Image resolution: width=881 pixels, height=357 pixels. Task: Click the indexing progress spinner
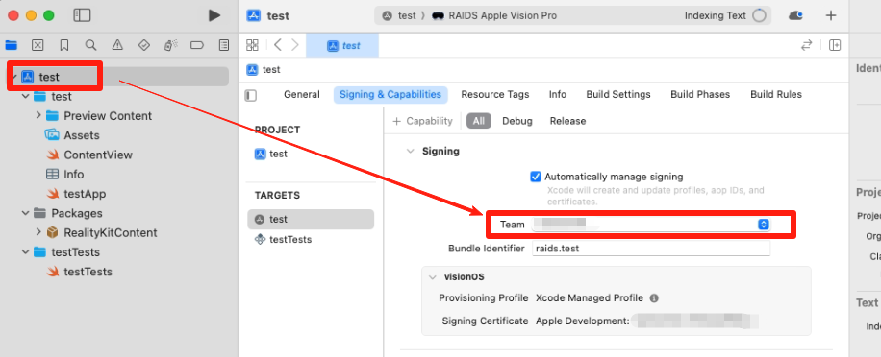759,15
